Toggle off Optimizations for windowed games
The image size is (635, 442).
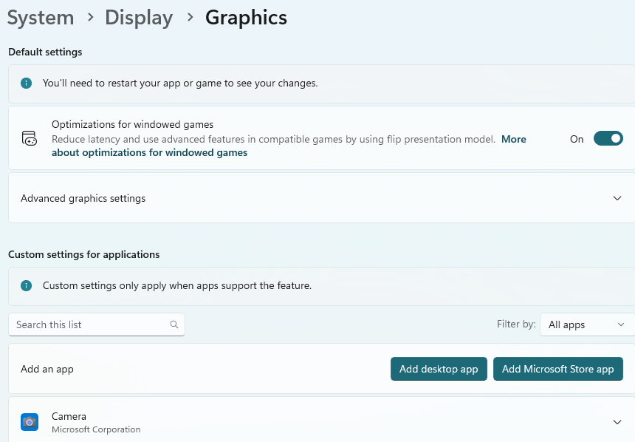click(x=608, y=138)
